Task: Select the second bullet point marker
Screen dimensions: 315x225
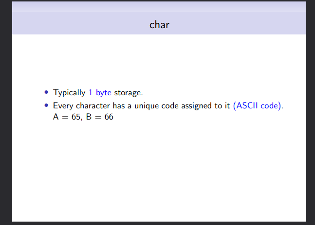Action: (x=46, y=105)
